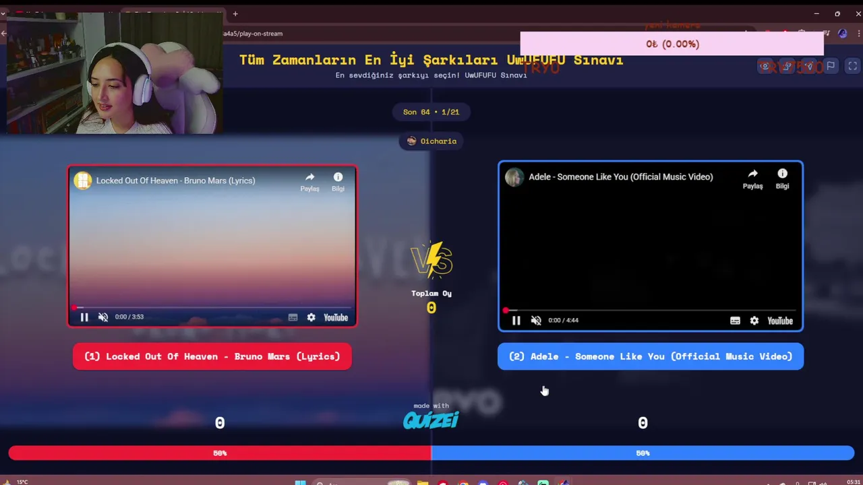The height and width of the screenshot is (485, 863).
Task: Show Bilgi info for Locked Out Of Heaven
Action: click(338, 182)
